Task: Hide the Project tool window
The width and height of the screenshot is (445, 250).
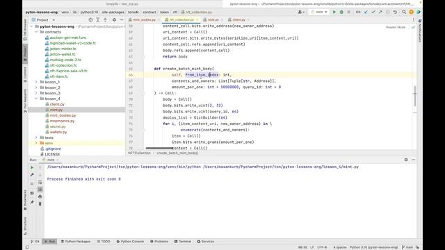Action: click(x=122, y=20)
